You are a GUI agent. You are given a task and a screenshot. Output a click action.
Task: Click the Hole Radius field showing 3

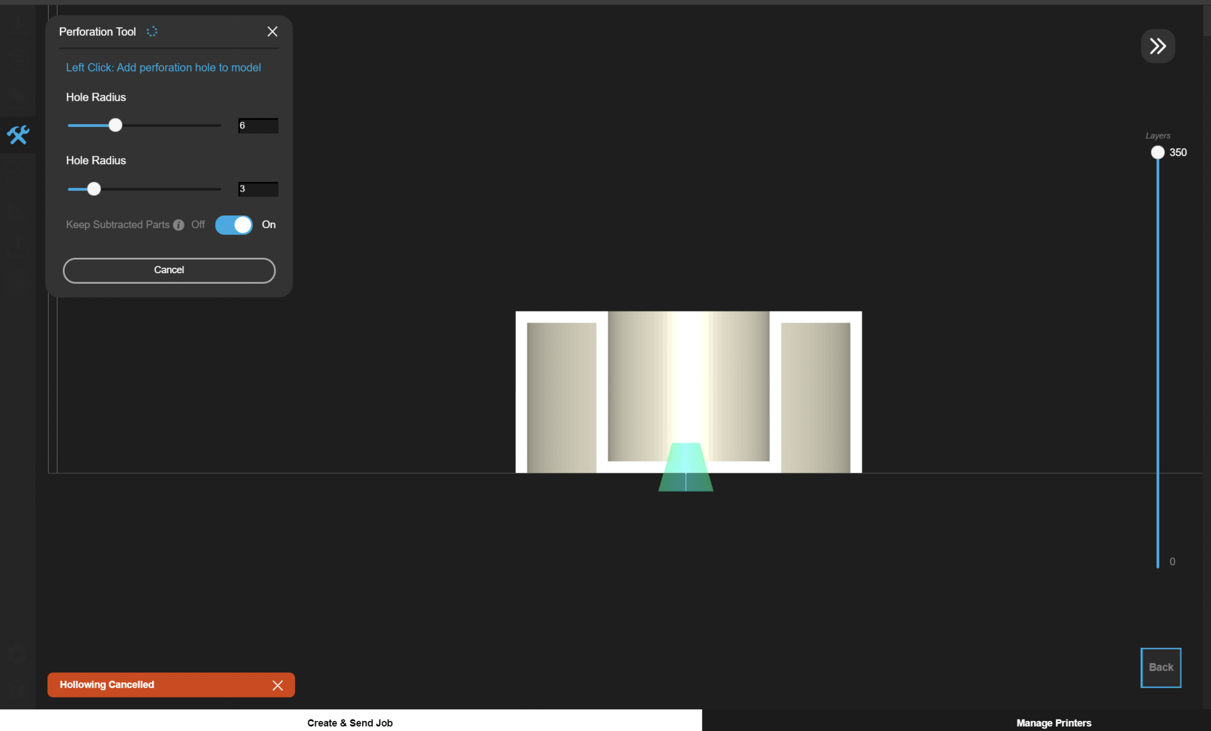pos(258,189)
